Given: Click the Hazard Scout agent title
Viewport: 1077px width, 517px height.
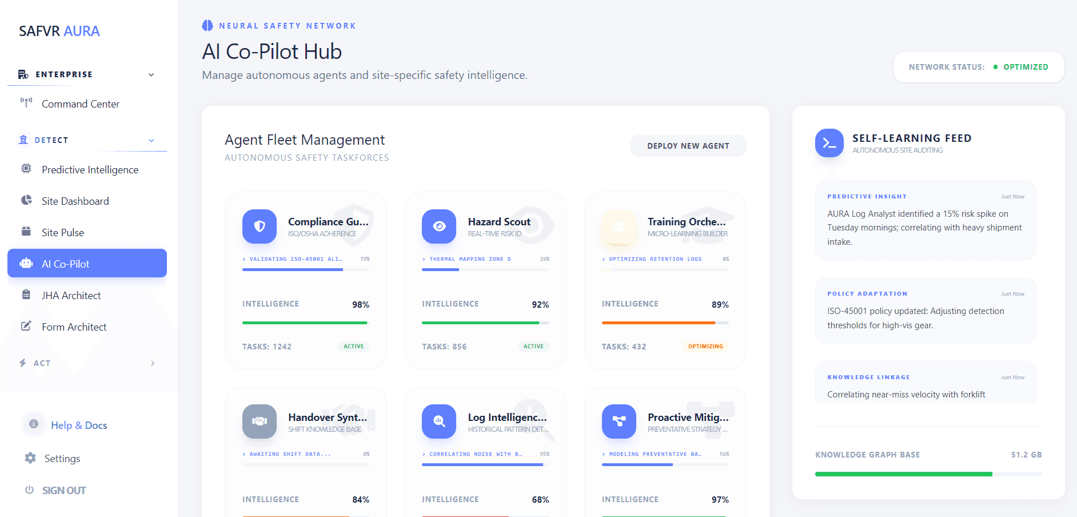Looking at the screenshot, I should [499, 221].
